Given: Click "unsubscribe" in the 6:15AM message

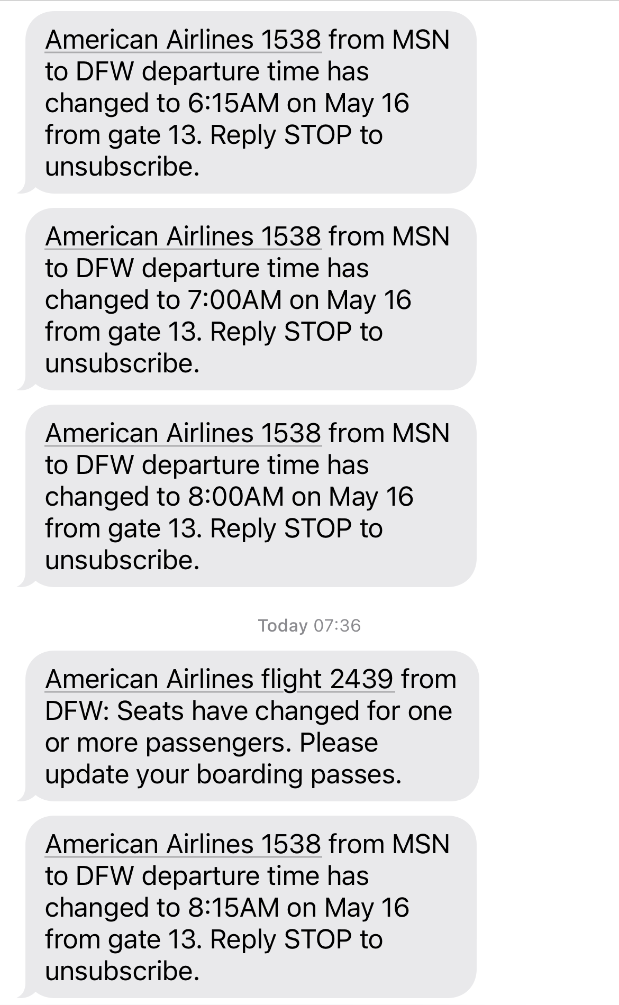Looking at the screenshot, I should coord(122,167).
